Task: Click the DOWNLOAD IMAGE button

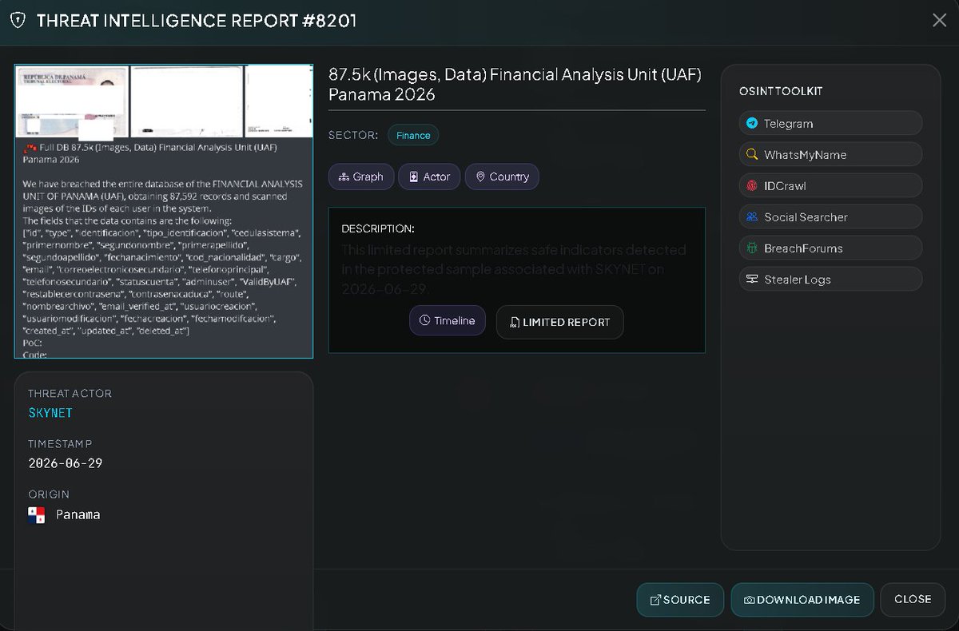Action: (802, 600)
